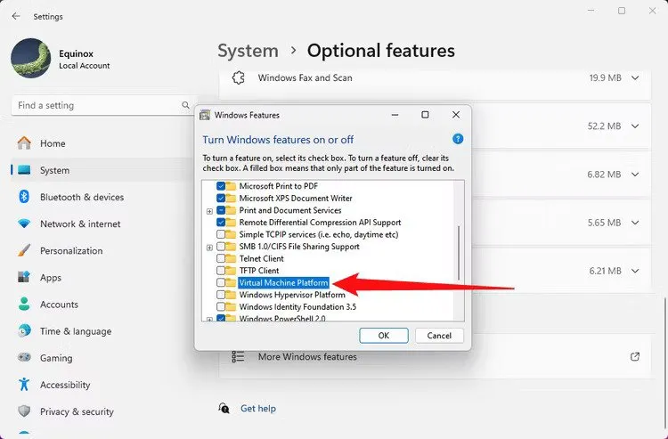Expand the Windows Fax and Scan chevron

pos(635,78)
